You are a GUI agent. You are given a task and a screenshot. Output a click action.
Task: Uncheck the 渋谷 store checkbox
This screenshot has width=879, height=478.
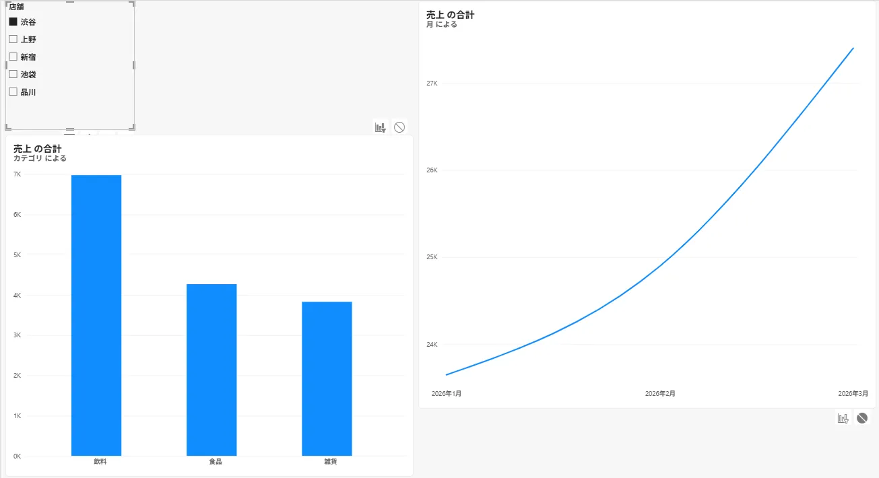pyautogui.click(x=13, y=22)
